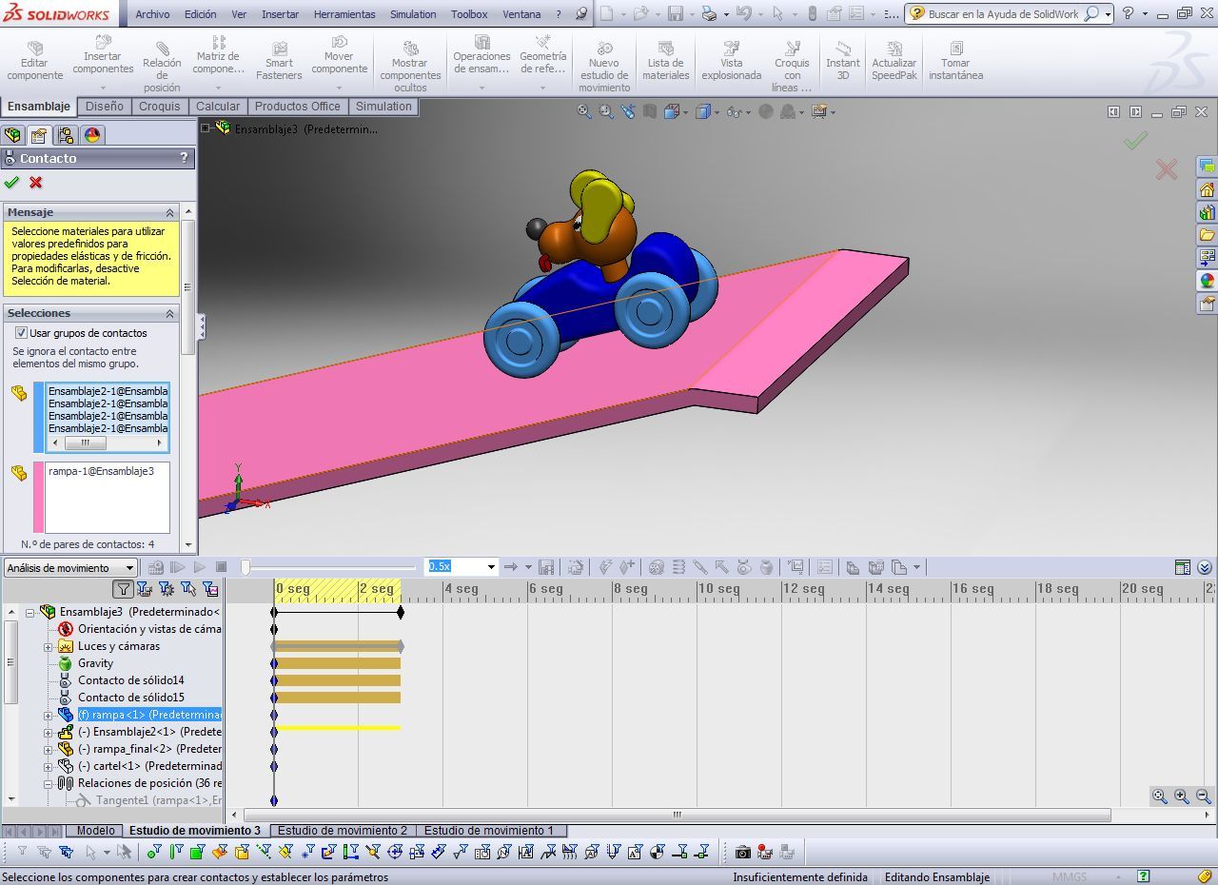Click the Calculate motion study icon

click(156, 567)
